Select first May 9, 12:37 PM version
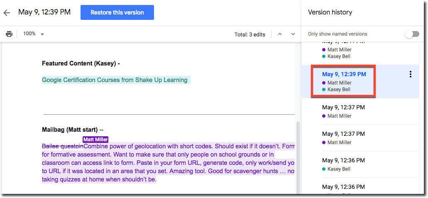This screenshot has height=198, width=428. click(x=360, y=111)
